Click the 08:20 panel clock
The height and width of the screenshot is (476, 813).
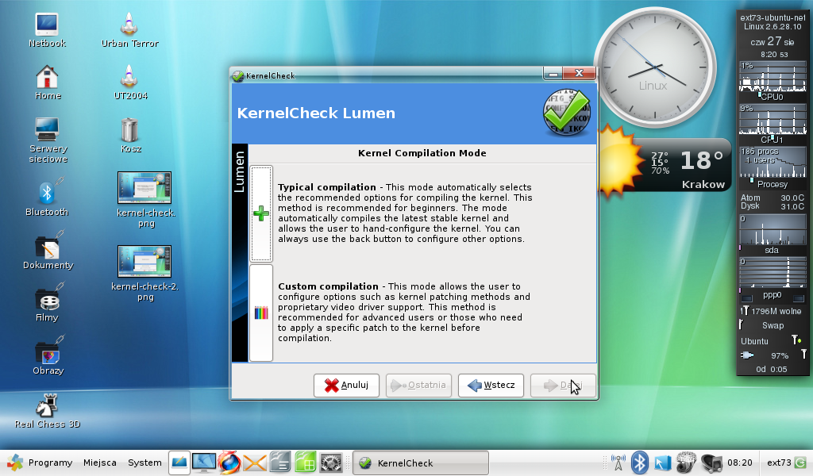[x=740, y=463]
